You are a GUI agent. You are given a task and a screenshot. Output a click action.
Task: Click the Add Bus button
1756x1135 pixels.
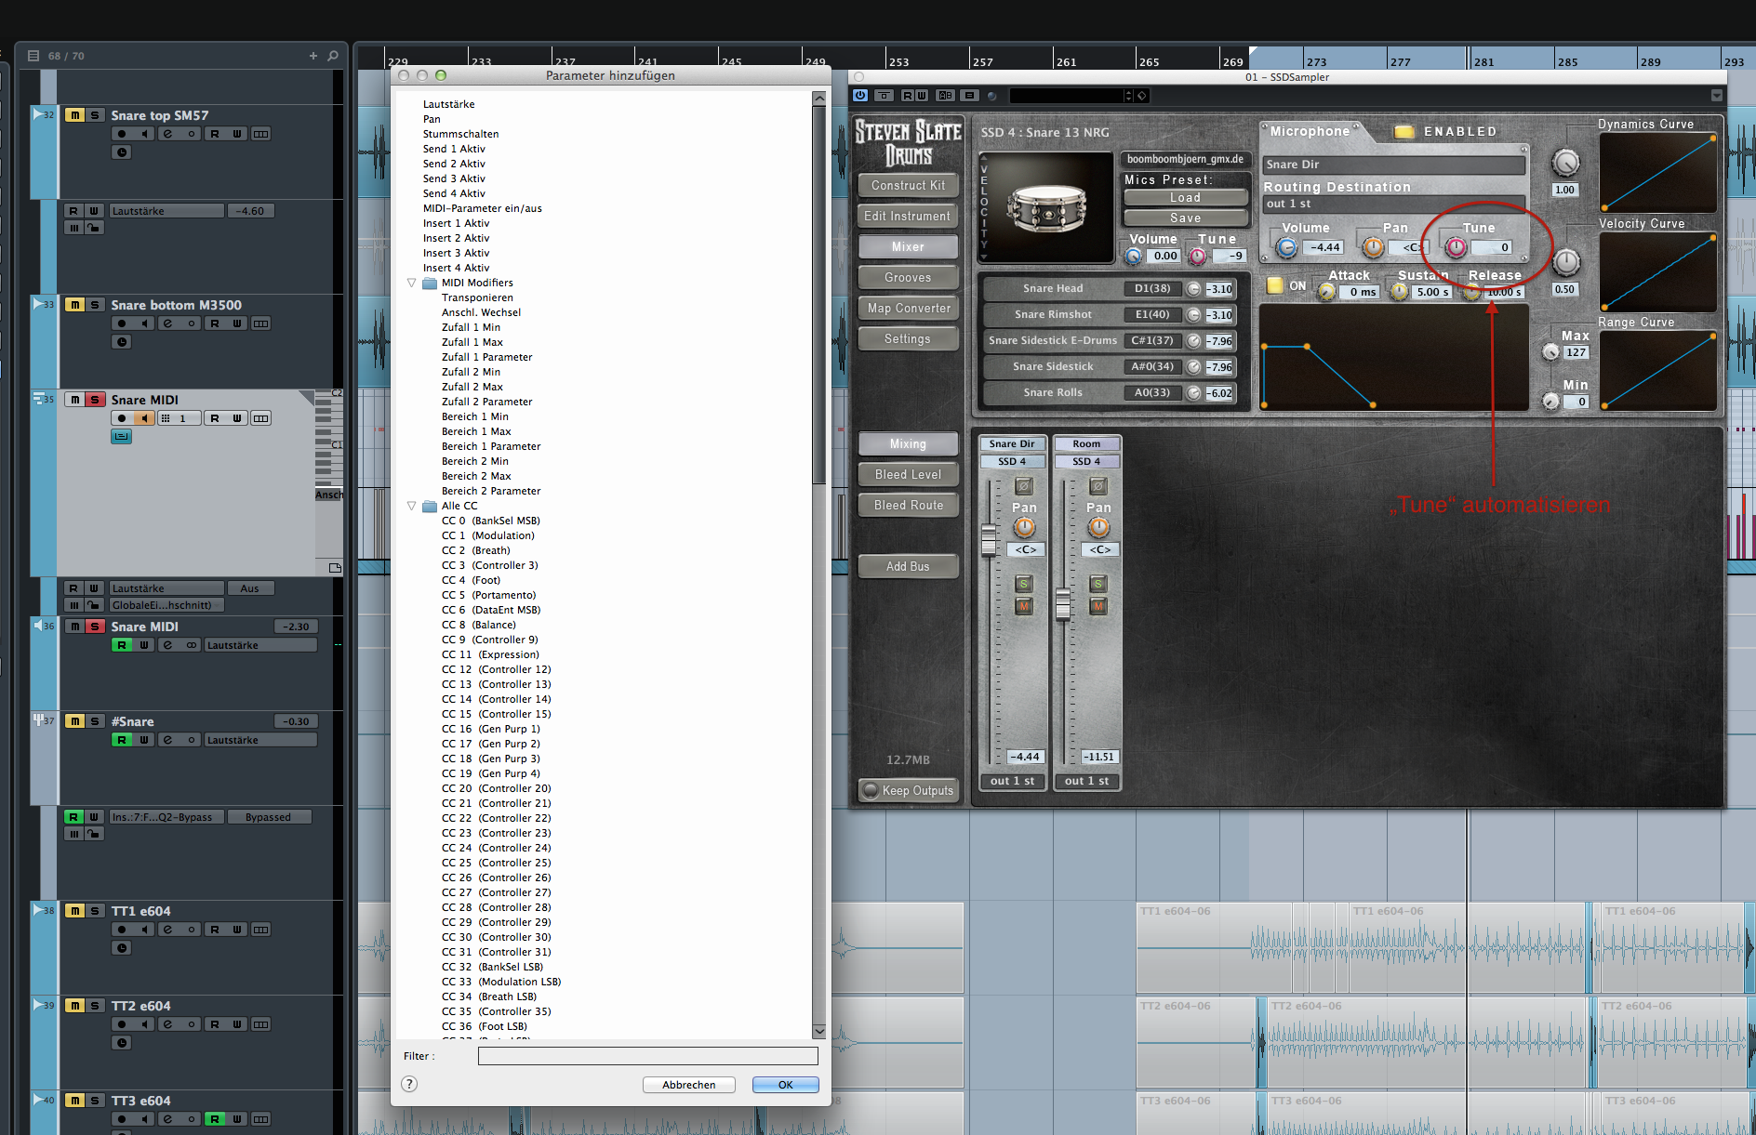[x=909, y=567]
